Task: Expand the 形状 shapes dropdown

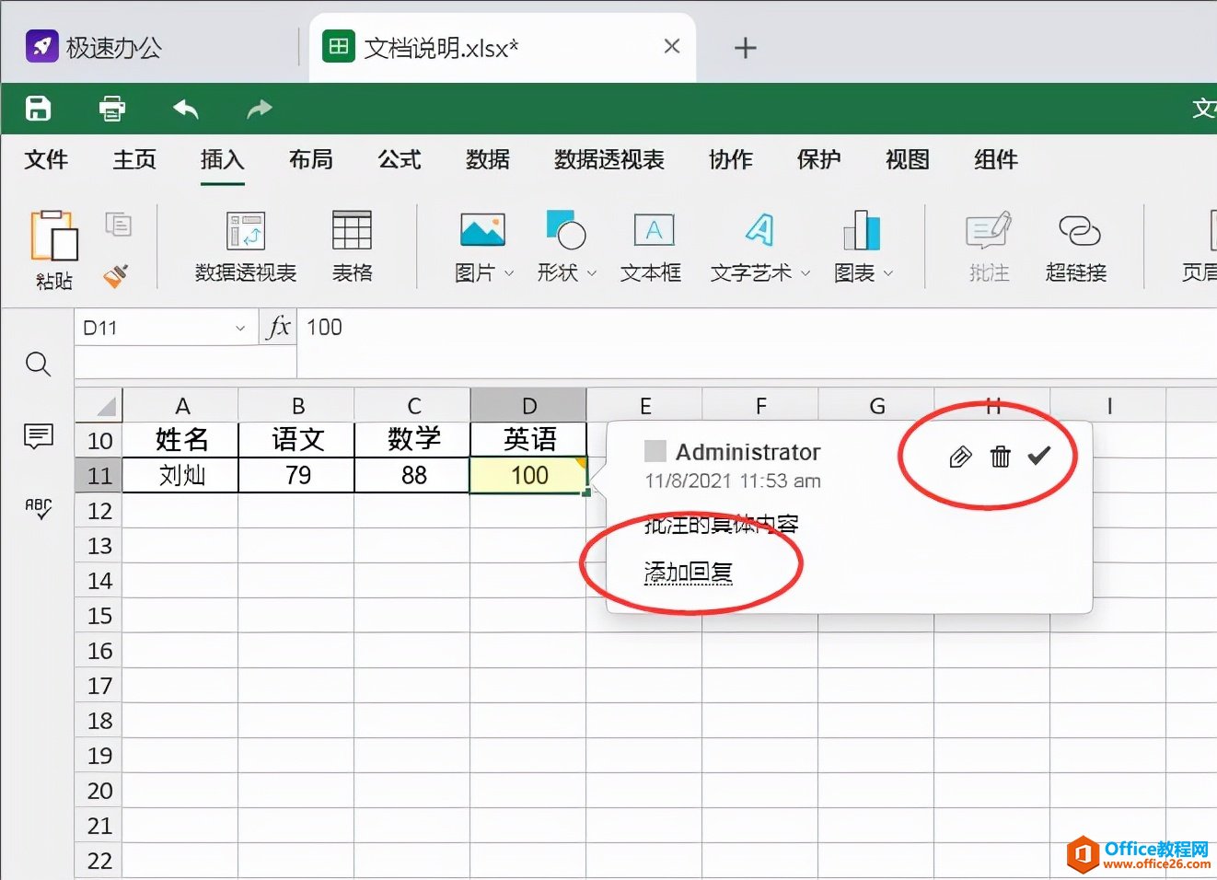Action: 593,272
